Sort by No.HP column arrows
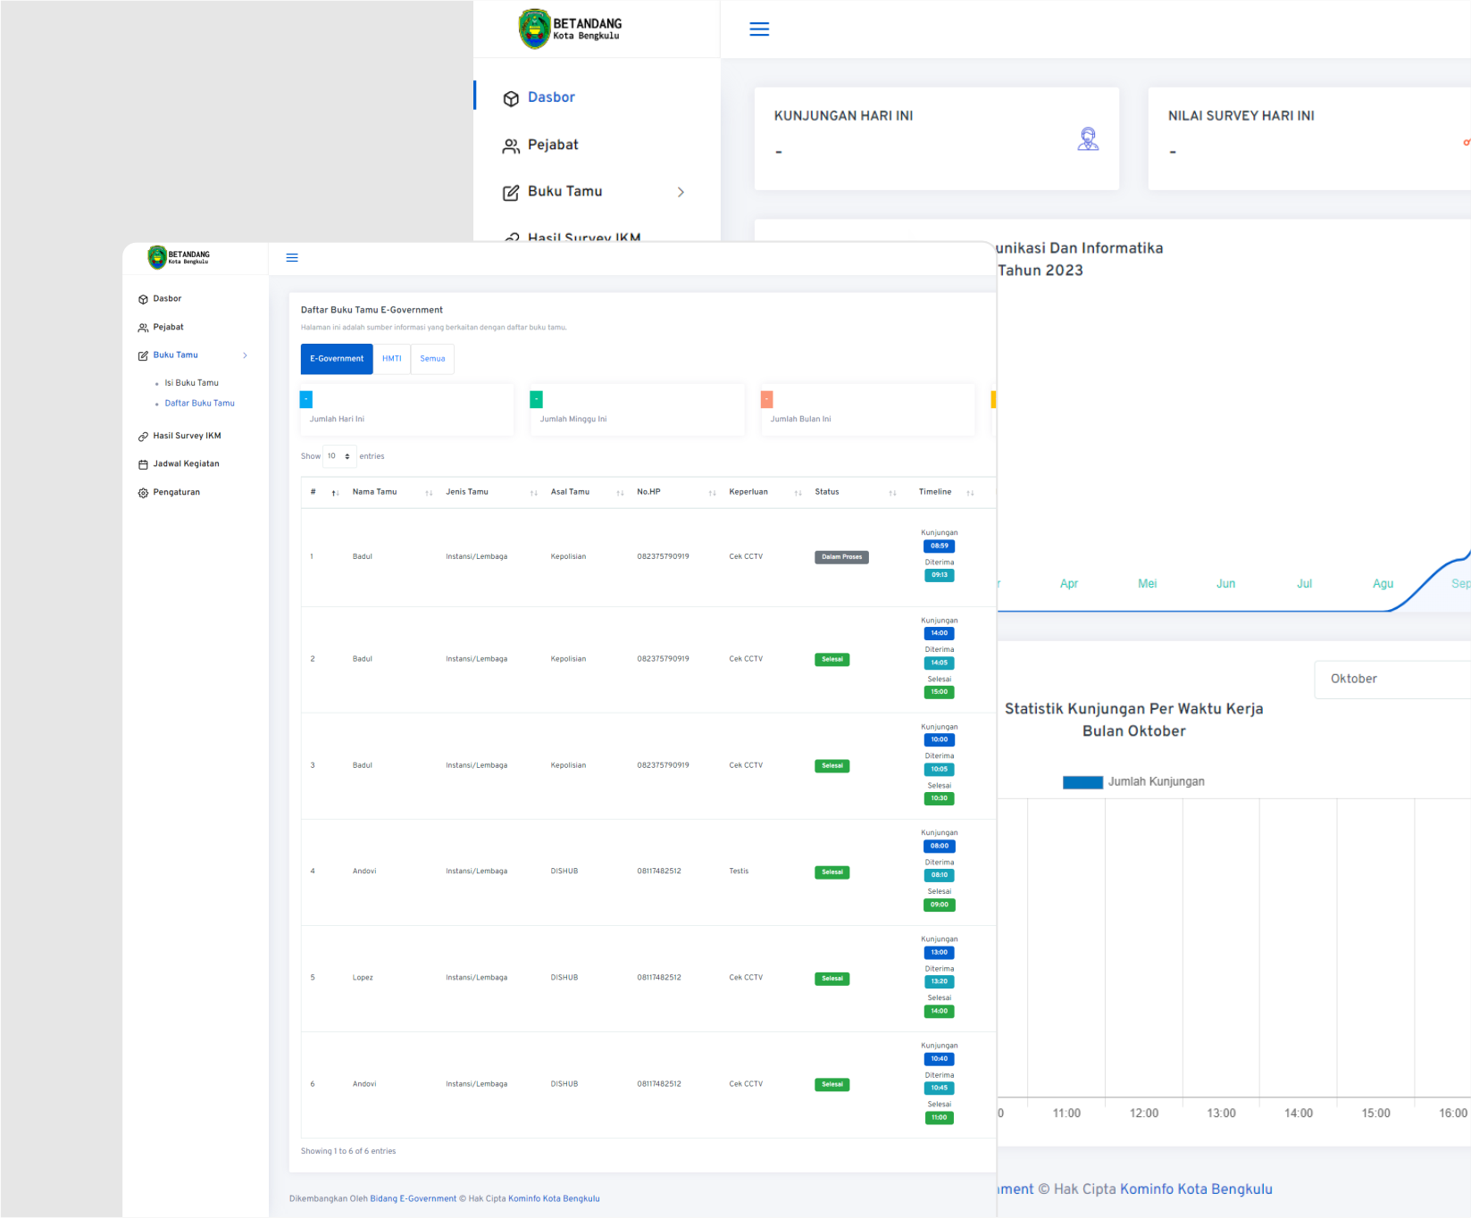The height and width of the screenshot is (1218, 1471). [713, 493]
